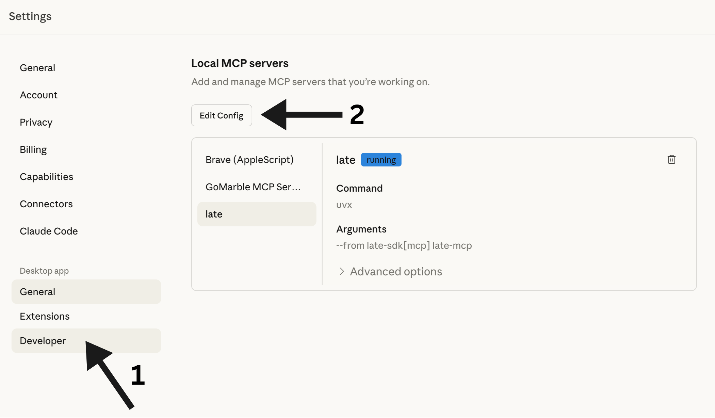Open Billing settings

(33, 149)
